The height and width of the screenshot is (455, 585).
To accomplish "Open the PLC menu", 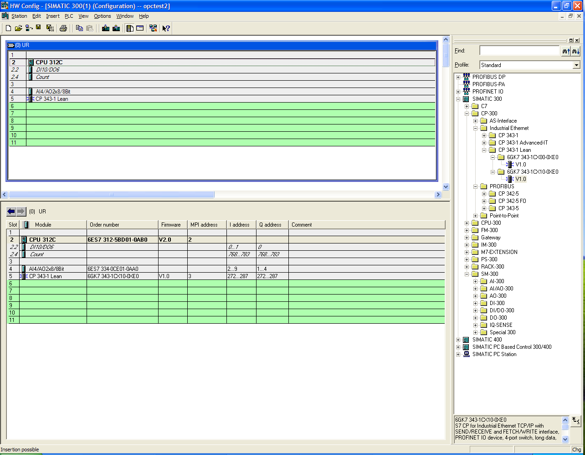I will (x=68, y=16).
